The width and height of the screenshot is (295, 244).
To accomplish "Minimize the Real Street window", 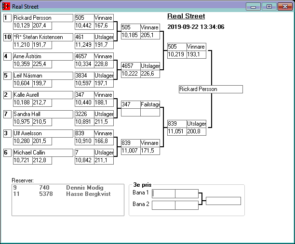I will (253, 7).
